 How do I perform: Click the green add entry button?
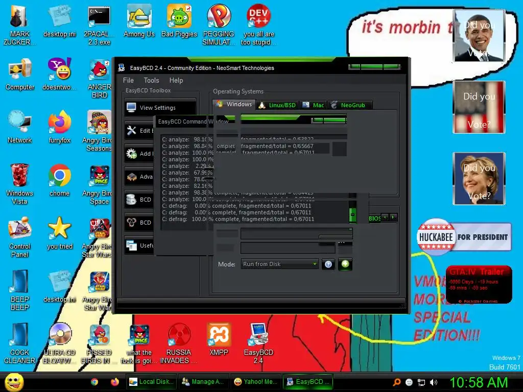coord(345,264)
